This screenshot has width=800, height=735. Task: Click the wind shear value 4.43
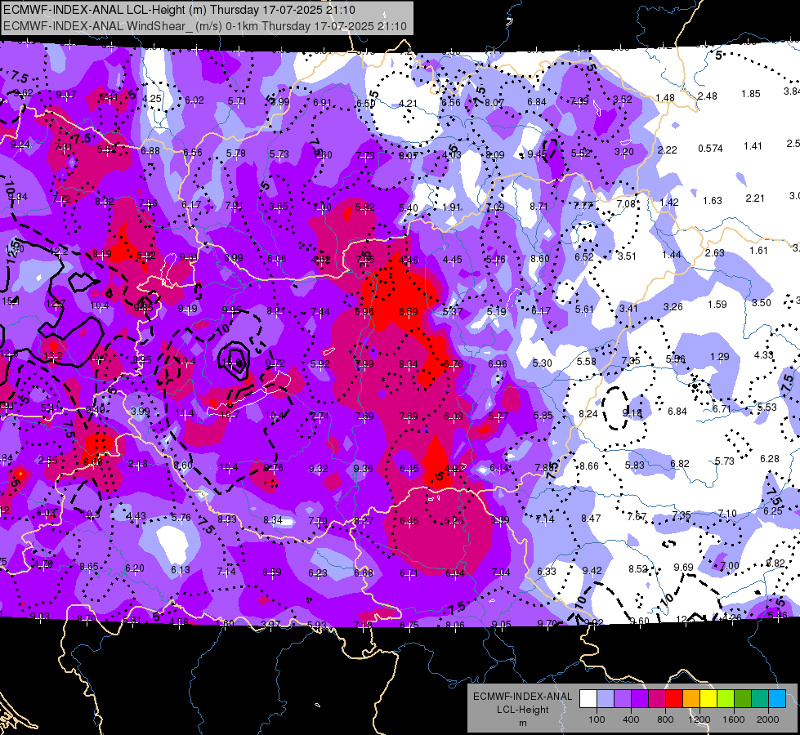136,516
